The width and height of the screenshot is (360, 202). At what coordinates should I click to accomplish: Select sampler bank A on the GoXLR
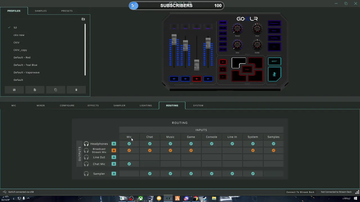[x=223, y=62]
